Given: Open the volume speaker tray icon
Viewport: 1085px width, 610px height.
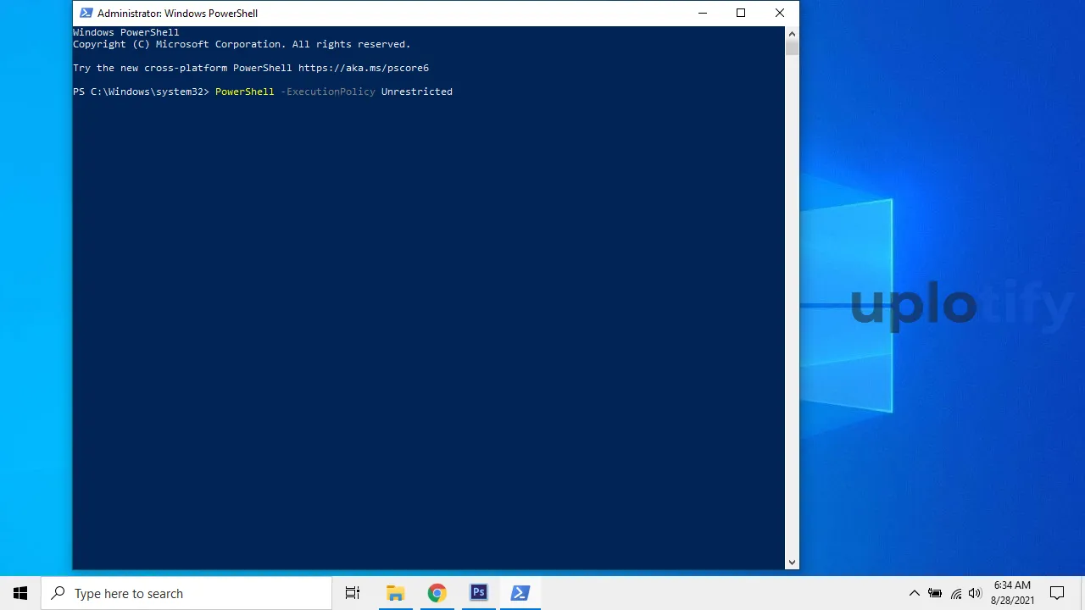Looking at the screenshot, I should coord(975,593).
